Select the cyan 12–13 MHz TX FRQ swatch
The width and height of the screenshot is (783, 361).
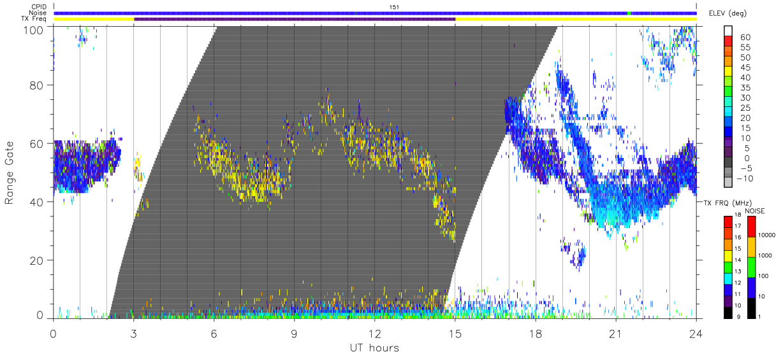728,278
